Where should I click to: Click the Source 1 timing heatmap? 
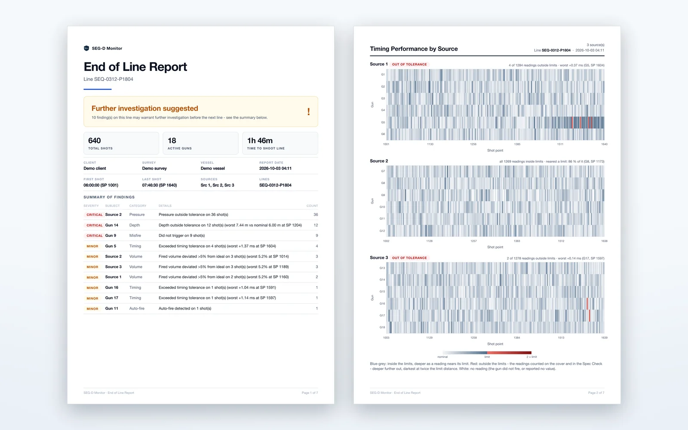pyautogui.click(x=495, y=104)
